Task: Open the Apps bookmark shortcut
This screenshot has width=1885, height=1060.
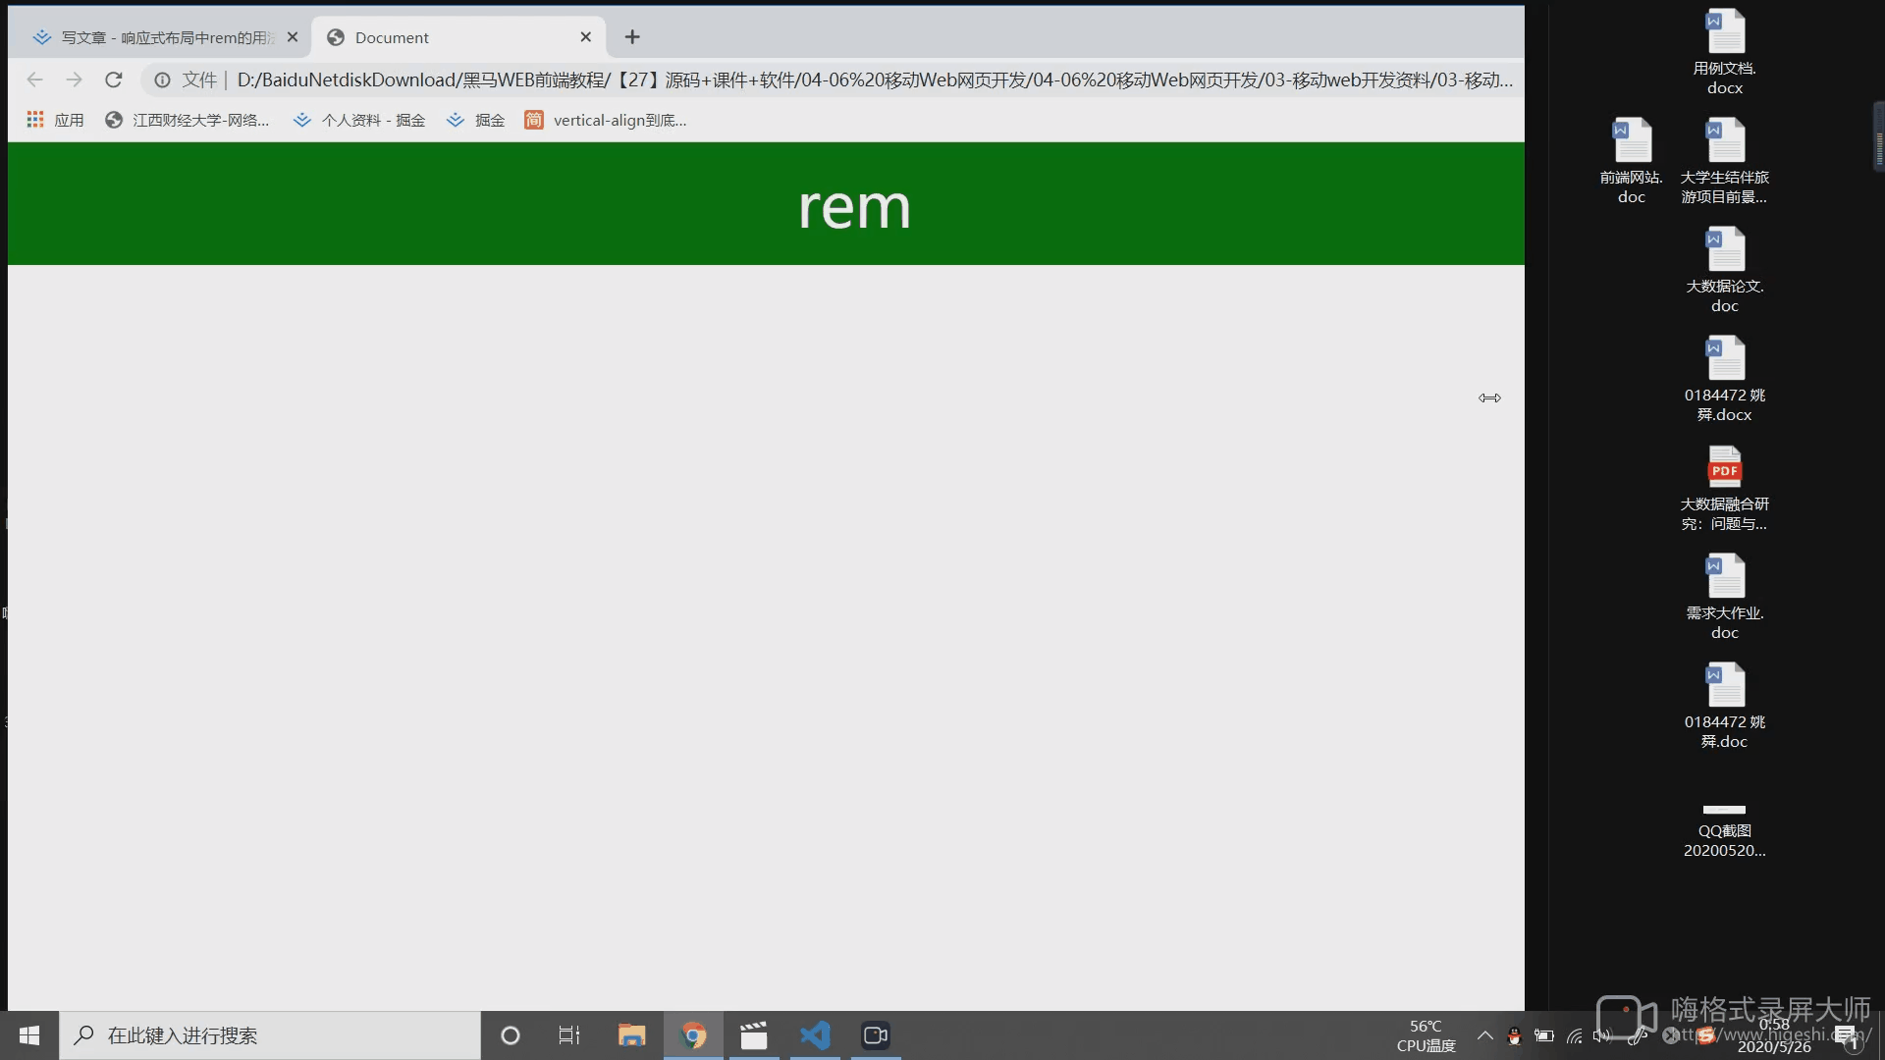Action: (55, 120)
